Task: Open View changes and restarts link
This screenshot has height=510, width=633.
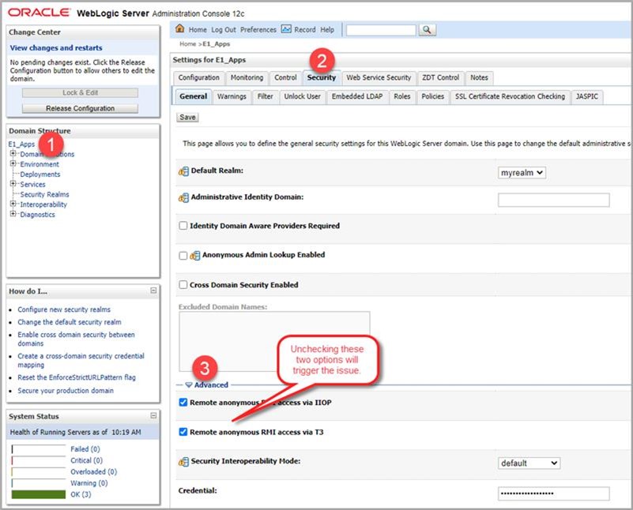Action: 56,47
